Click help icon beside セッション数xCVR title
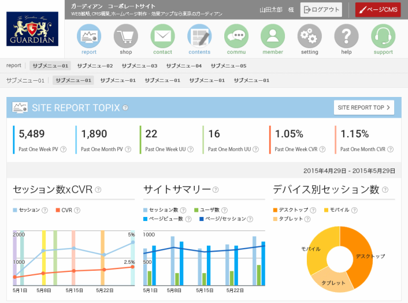 tap(98, 190)
